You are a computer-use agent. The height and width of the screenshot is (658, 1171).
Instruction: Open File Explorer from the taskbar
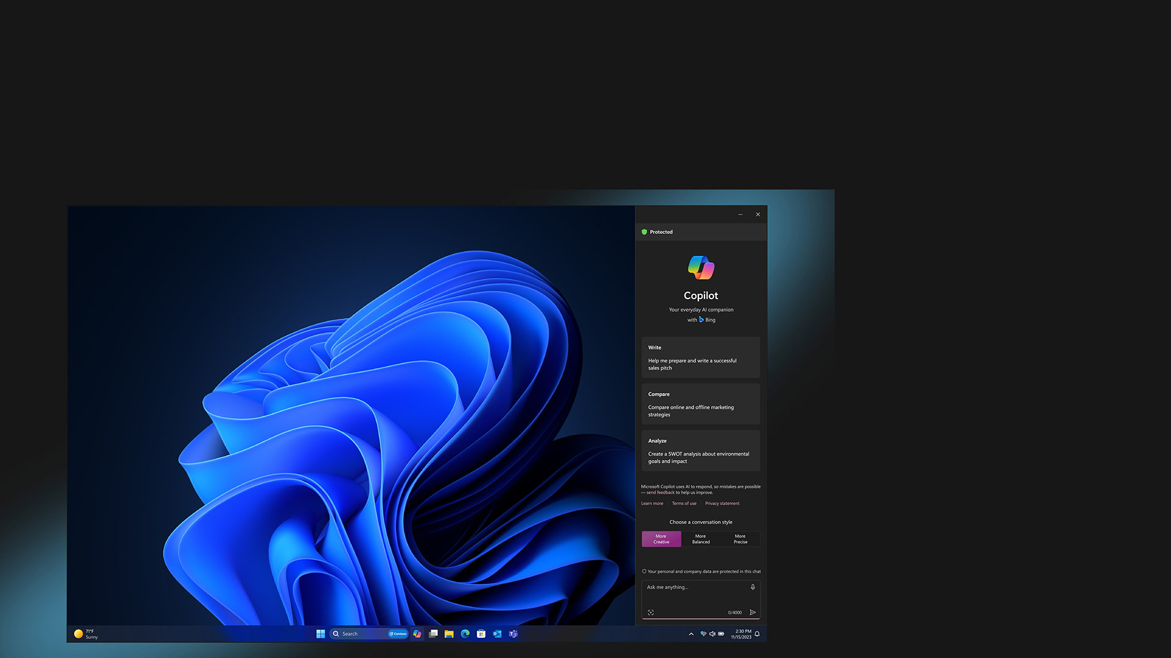[x=449, y=634]
